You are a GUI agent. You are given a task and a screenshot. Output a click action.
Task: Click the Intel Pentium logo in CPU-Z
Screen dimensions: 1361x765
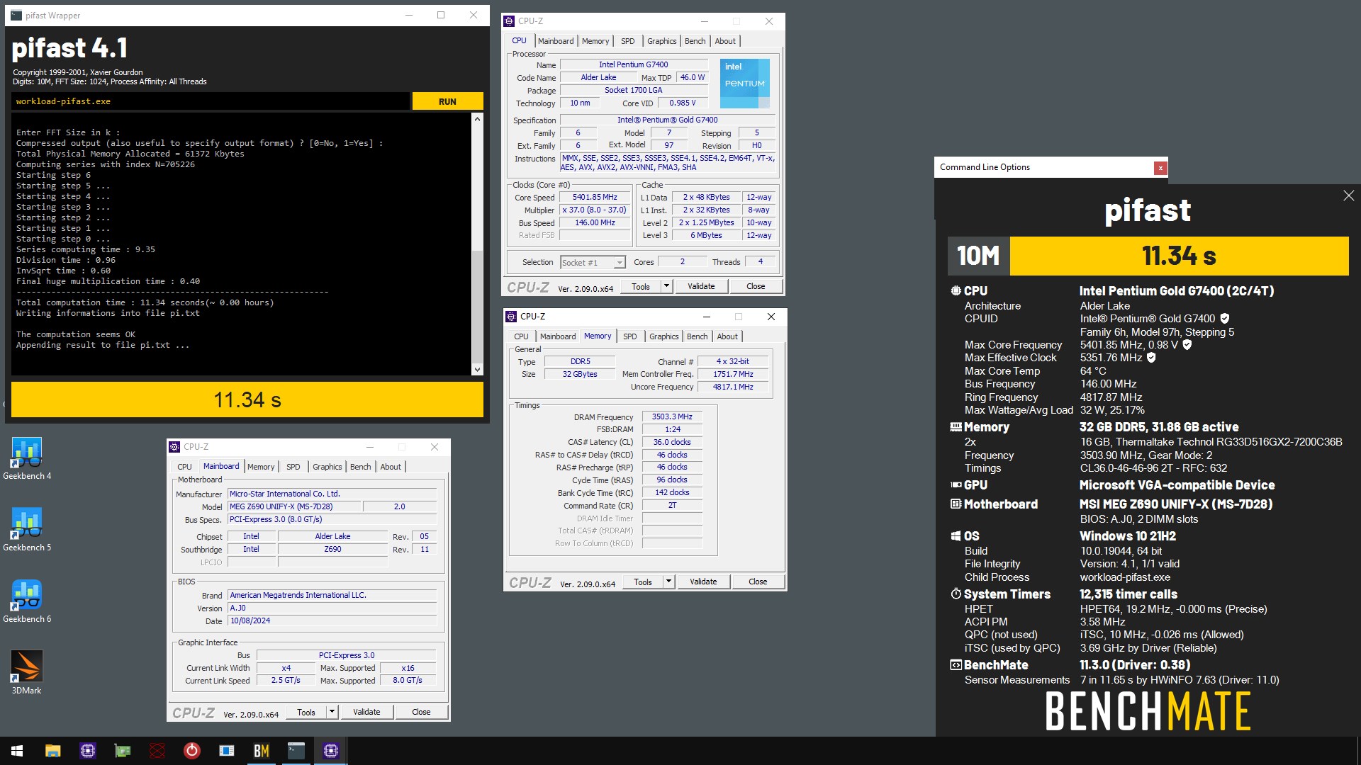click(x=744, y=84)
